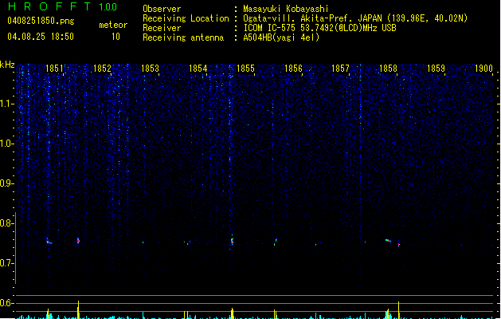Click the Observer label
501x319 pixels.
[162, 9]
